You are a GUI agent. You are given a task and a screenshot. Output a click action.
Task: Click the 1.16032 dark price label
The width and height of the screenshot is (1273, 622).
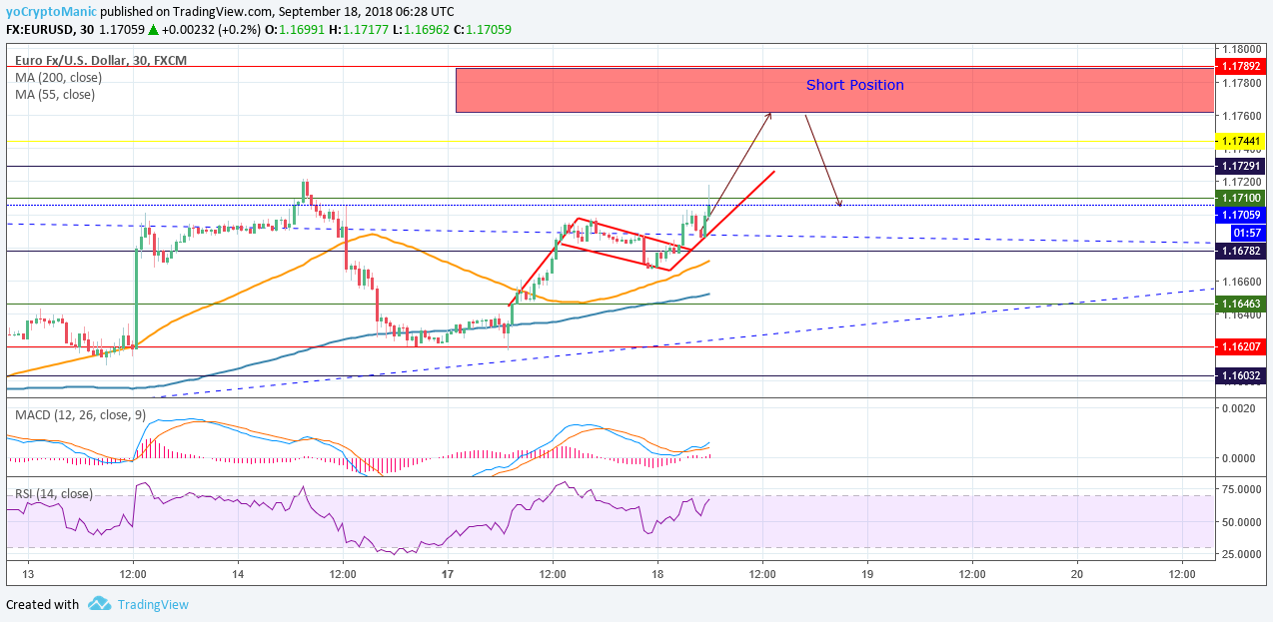coord(1239,375)
